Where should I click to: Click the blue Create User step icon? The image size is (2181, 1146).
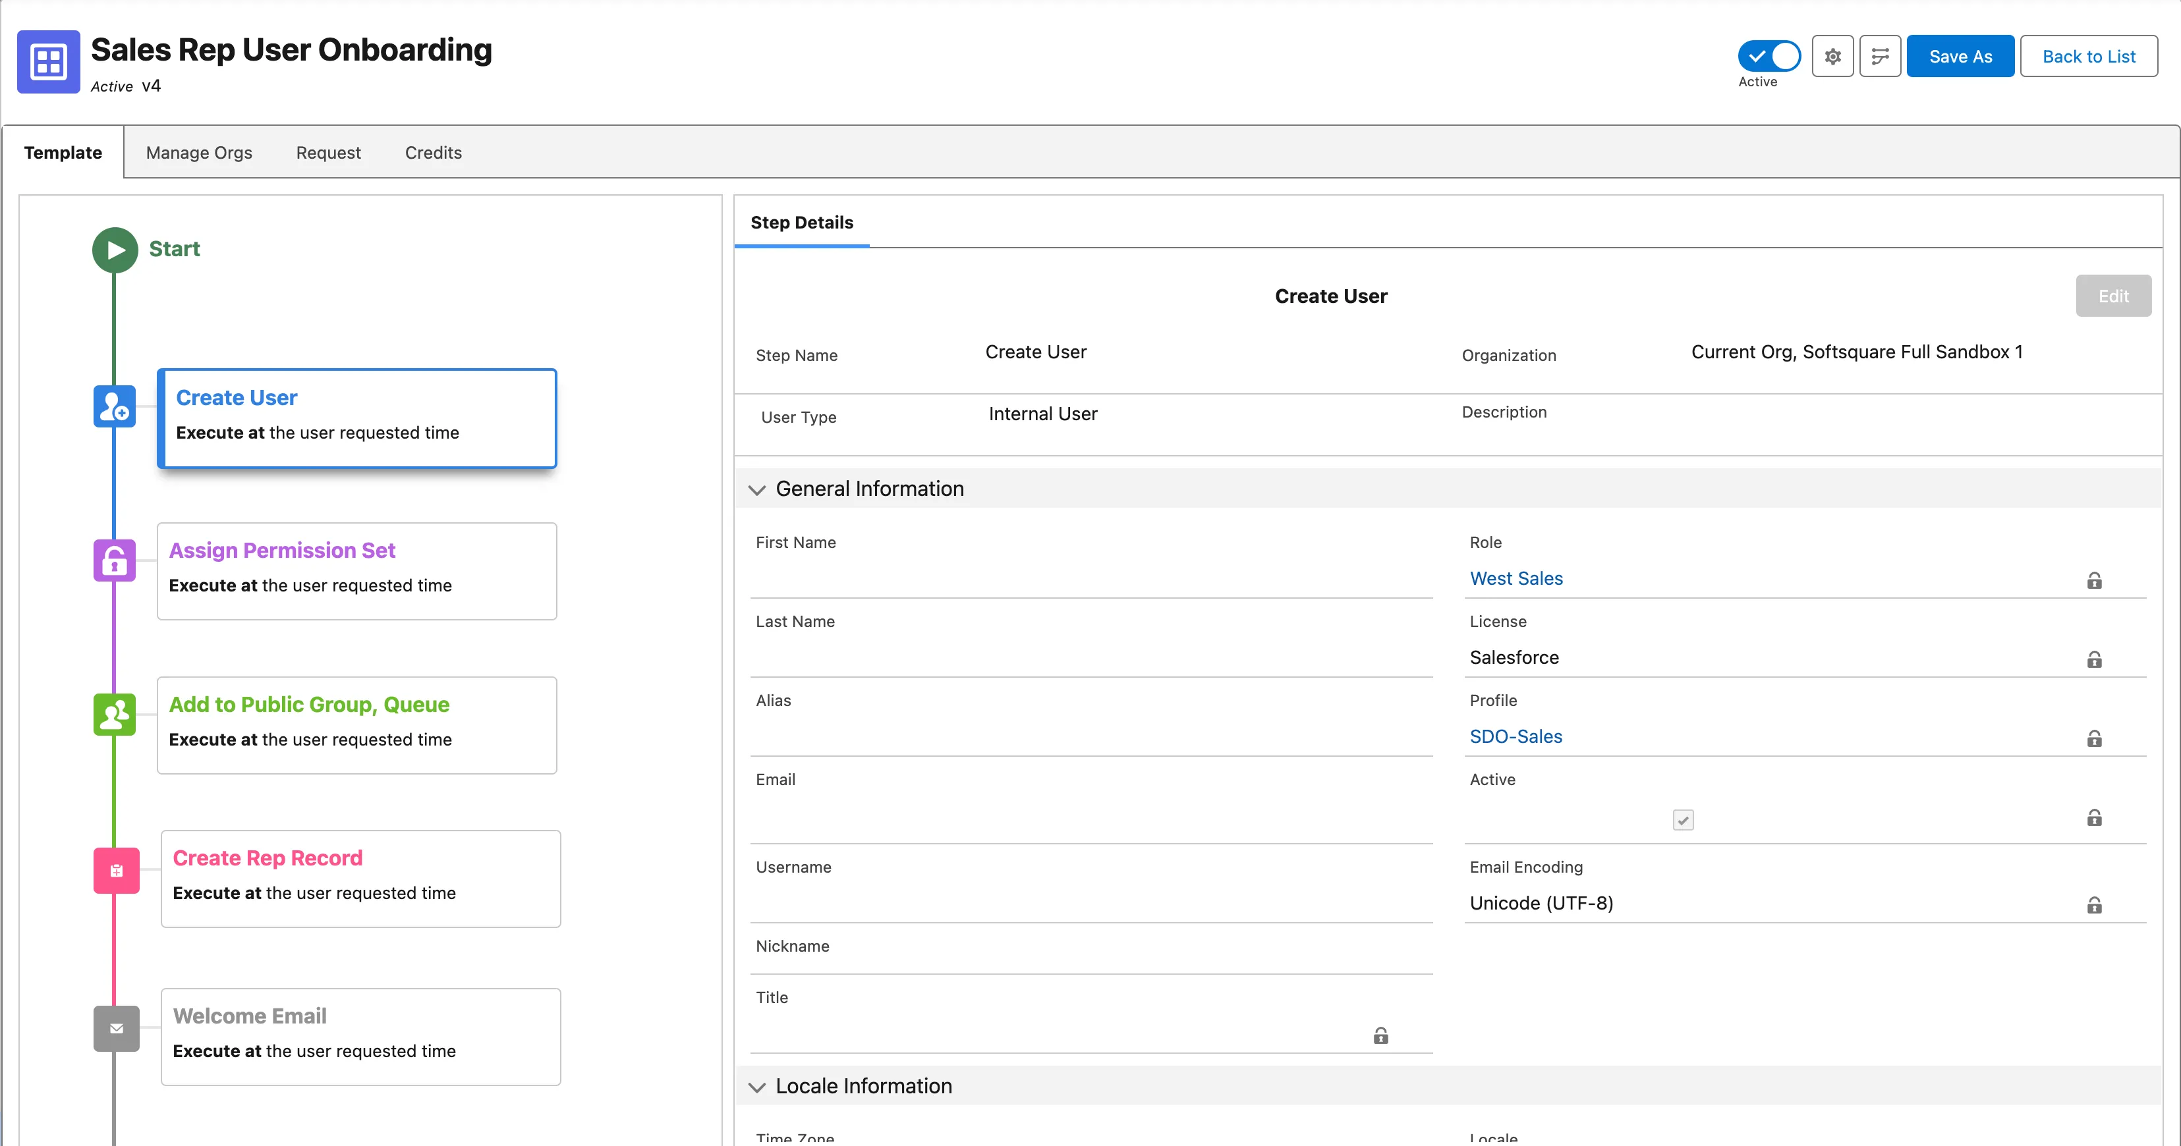click(x=114, y=406)
